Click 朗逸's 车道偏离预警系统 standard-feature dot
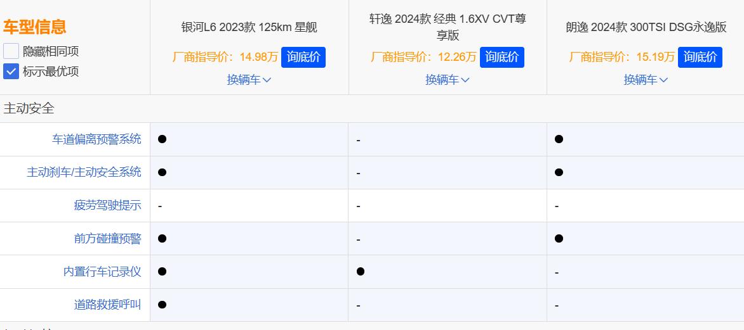Image resolution: width=744 pixels, height=330 pixels. [x=559, y=139]
